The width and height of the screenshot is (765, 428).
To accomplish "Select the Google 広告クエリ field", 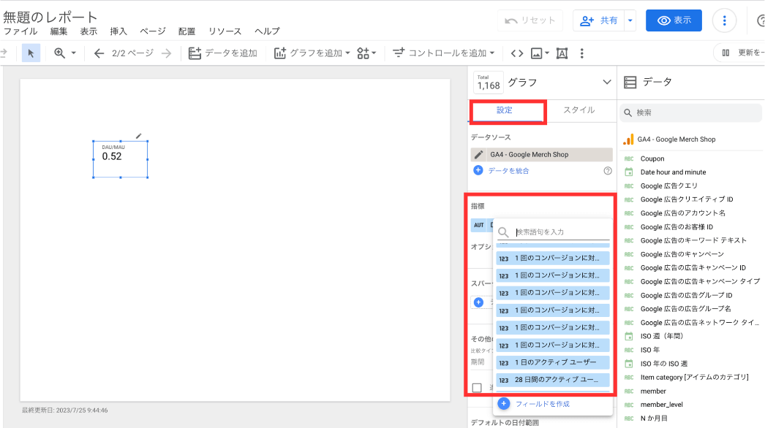I will [x=669, y=186].
